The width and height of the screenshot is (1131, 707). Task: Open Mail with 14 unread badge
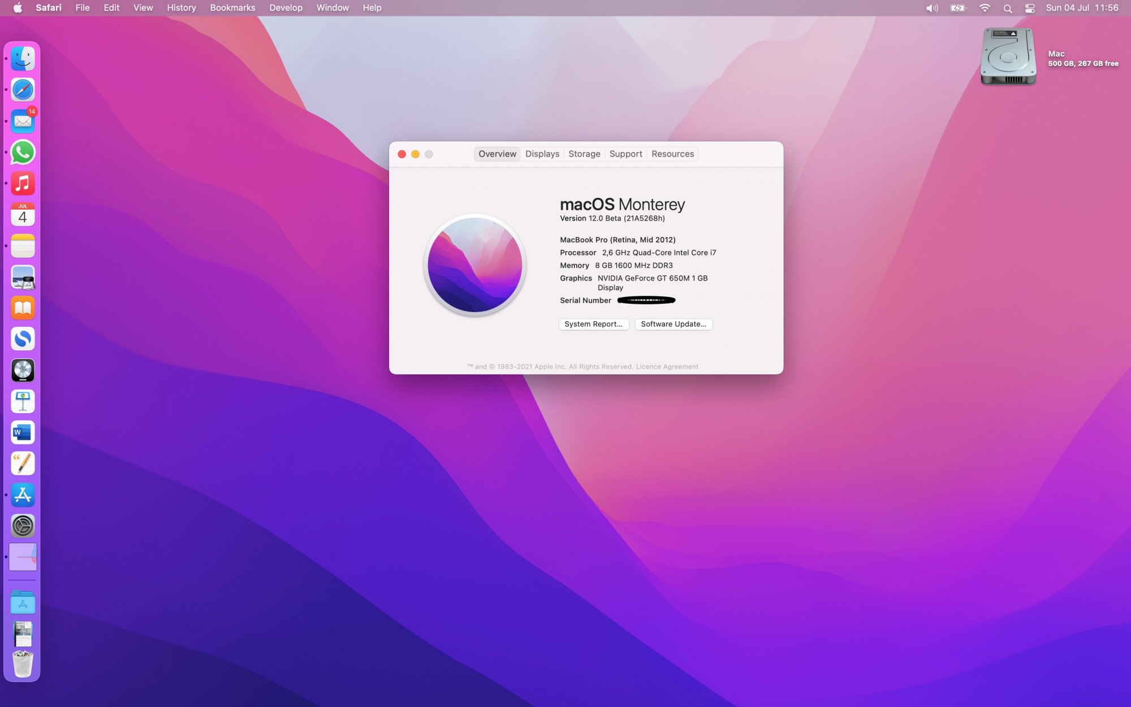(x=23, y=121)
